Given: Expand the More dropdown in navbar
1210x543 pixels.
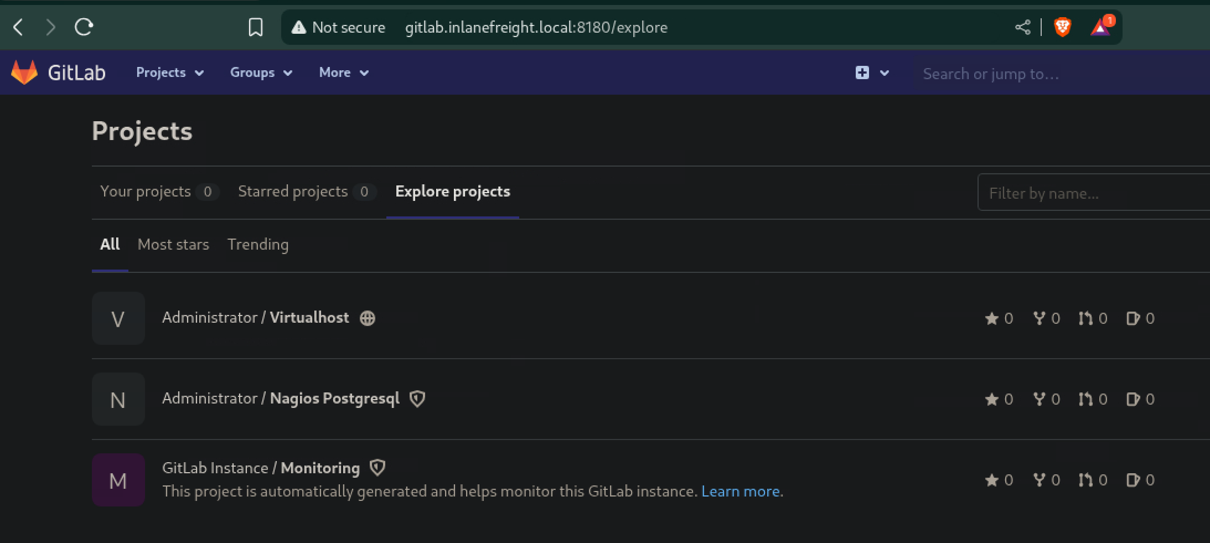Looking at the screenshot, I should point(344,73).
